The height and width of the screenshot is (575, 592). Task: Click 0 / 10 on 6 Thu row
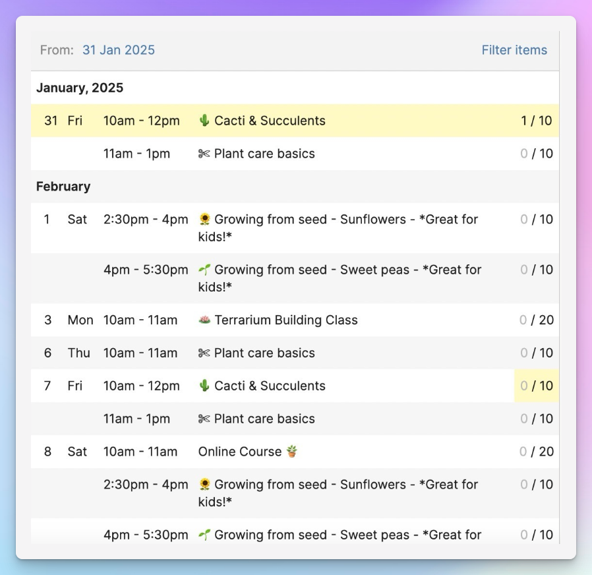point(536,353)
